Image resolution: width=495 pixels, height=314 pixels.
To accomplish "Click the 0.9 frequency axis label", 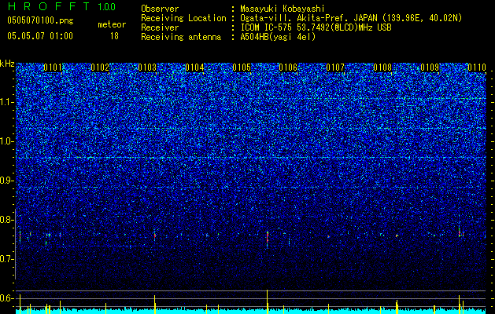I will pos(7,181).
